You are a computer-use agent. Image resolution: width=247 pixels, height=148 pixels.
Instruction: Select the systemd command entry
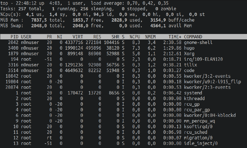193,93
